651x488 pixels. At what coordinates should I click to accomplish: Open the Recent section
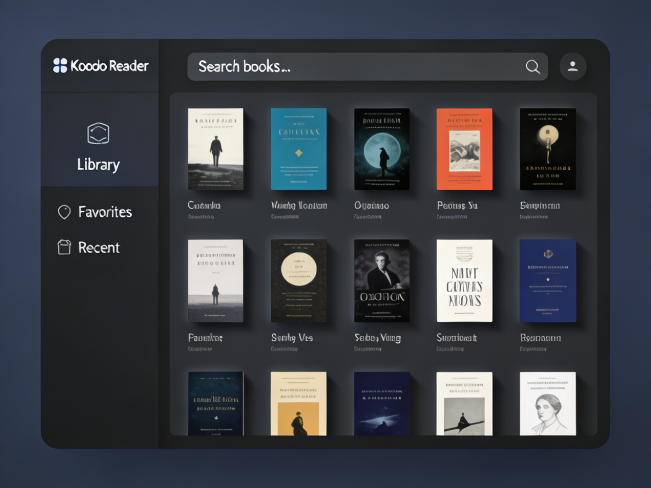coord(100,247)
